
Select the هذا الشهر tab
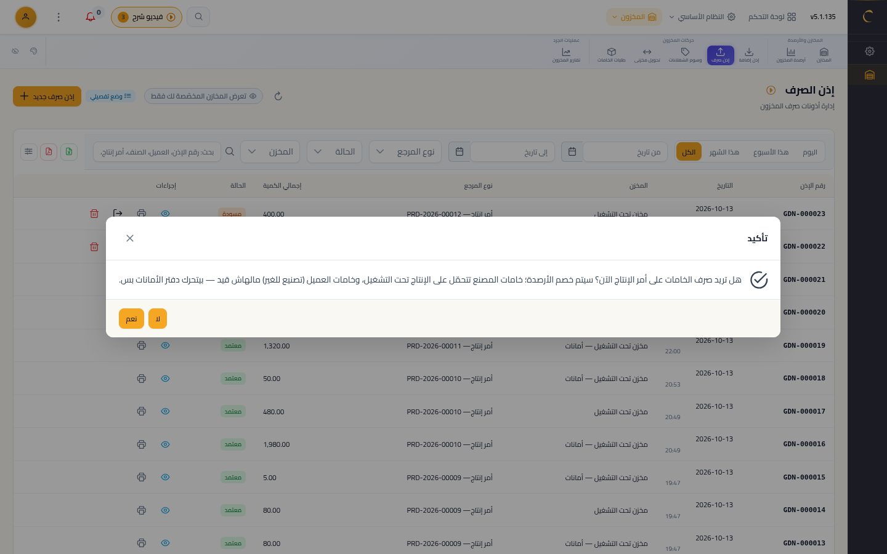tap(724, 152)
